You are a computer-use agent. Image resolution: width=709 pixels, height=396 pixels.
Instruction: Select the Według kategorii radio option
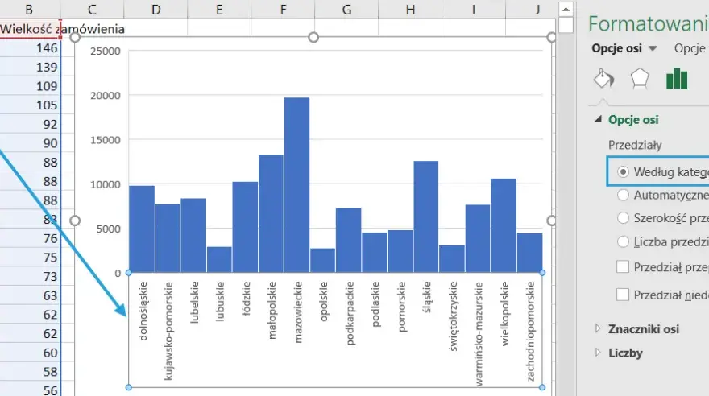(x=623, y=171)
